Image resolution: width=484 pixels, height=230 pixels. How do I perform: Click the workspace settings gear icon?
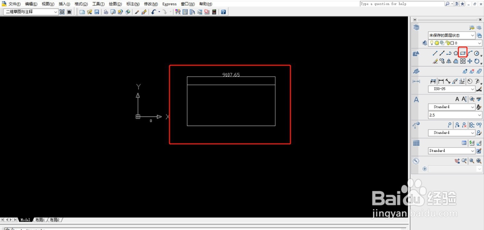coord(62,12)
